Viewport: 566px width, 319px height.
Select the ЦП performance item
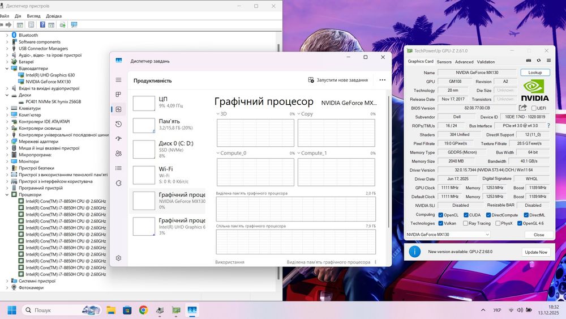168,103
